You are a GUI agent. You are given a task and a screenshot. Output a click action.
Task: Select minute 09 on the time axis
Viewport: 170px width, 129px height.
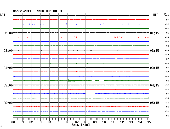point(95,122)
